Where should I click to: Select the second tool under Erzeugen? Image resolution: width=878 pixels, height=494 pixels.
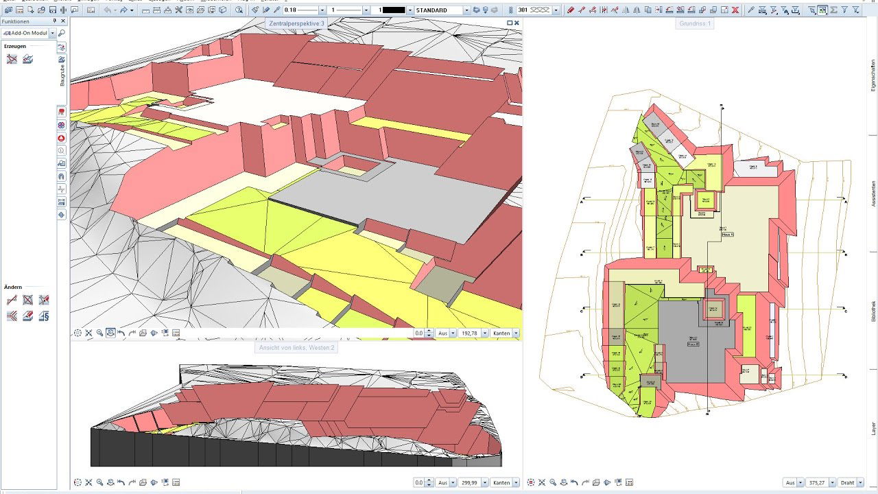(28, 60)
